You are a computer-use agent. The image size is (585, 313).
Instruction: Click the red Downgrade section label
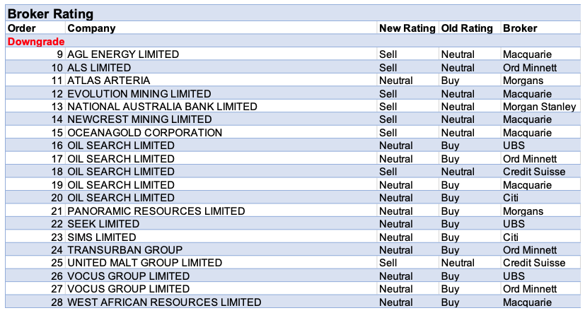(x=36, y=42)
